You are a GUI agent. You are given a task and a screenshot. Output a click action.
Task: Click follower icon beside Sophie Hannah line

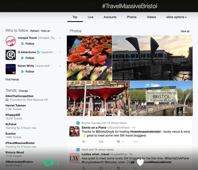click(x=78, y=123)
